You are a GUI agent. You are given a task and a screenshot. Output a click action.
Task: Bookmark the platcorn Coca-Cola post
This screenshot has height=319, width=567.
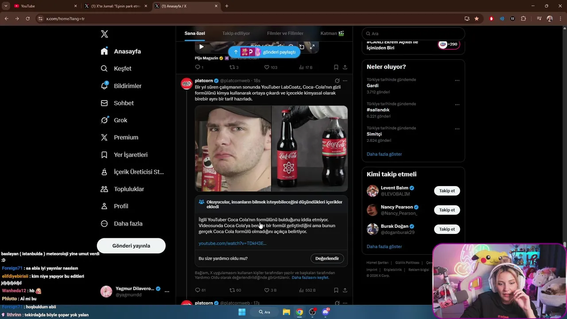[336, 290]
